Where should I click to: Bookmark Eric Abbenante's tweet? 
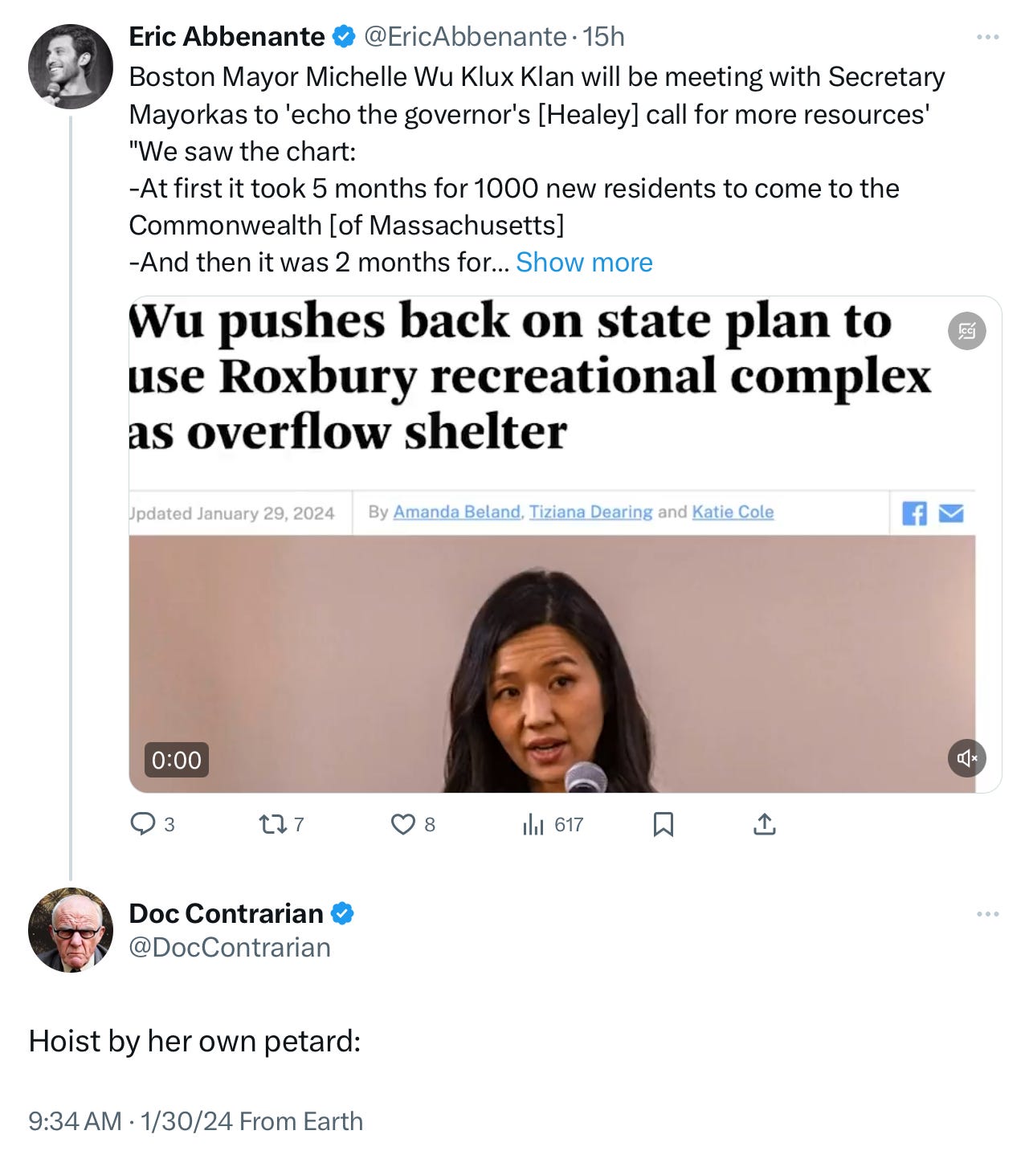click(x=663, y=824)
